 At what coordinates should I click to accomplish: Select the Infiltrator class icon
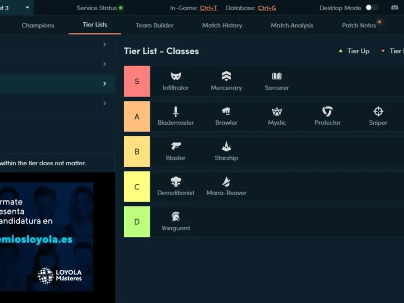pos(176,76)
